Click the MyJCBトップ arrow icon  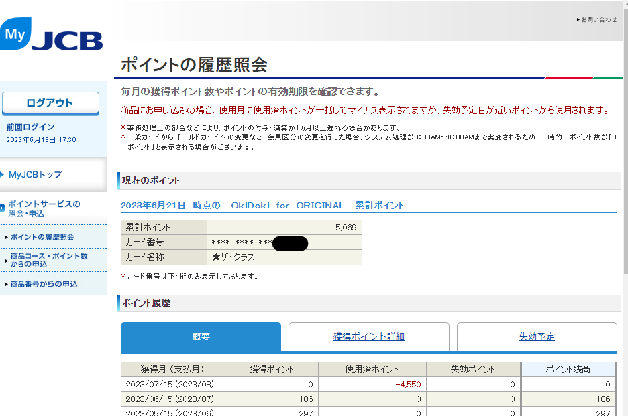click(2, 174)
